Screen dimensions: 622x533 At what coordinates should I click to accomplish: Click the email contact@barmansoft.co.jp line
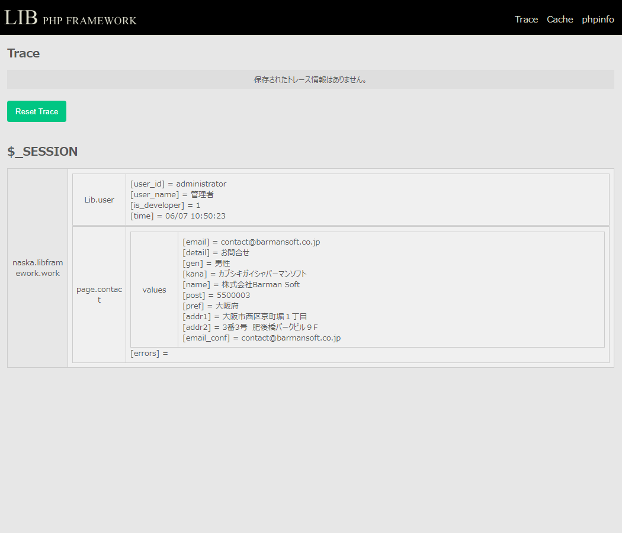251,242
